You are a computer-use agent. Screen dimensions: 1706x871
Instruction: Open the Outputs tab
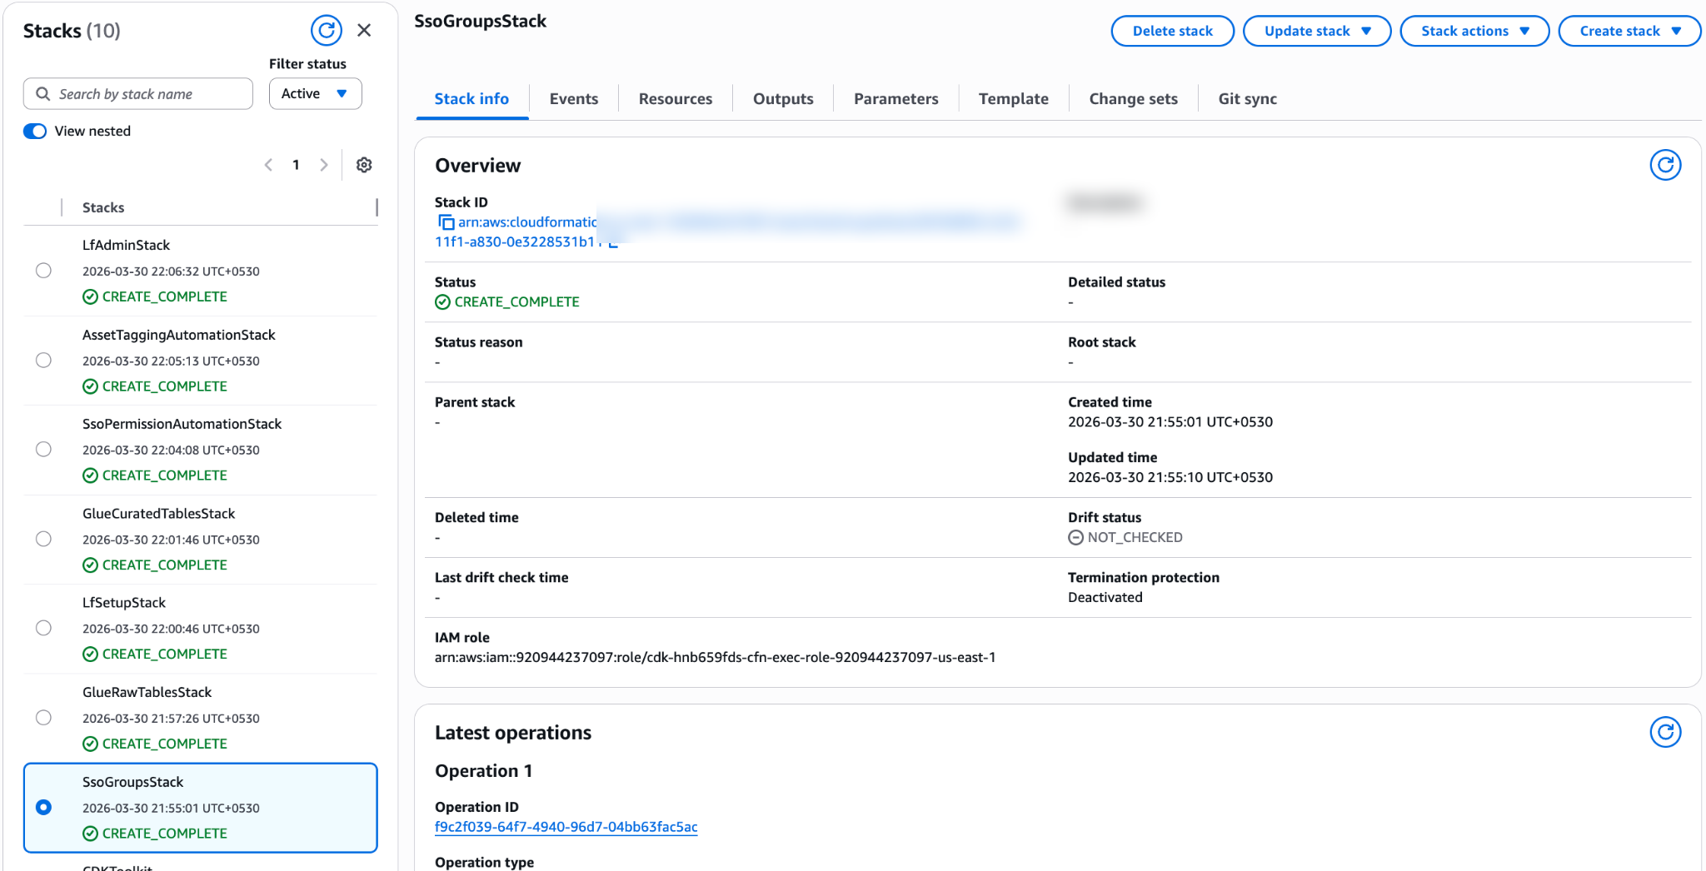coord(783,99)
